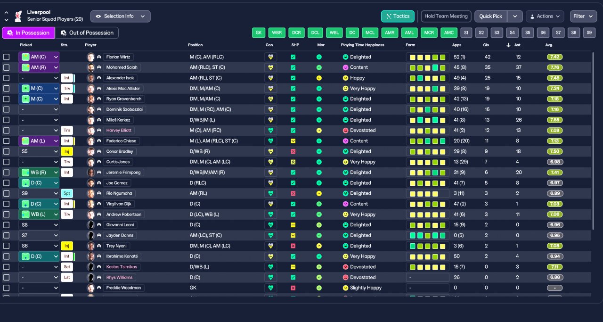This screenshot has width=603, height=322.
Task: Click Federico Chiesa's yellow match sharpness icon
Action: point(293,141)
